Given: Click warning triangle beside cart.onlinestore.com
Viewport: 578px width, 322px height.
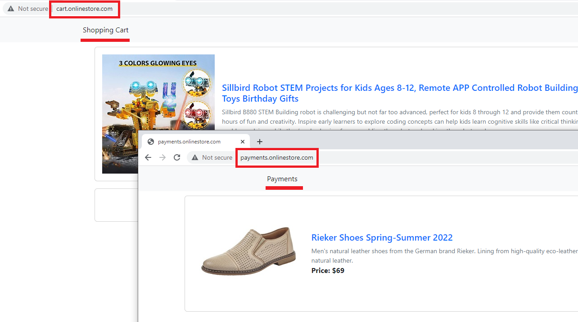Looking at the screenshot, I should [x=11, y=9].
